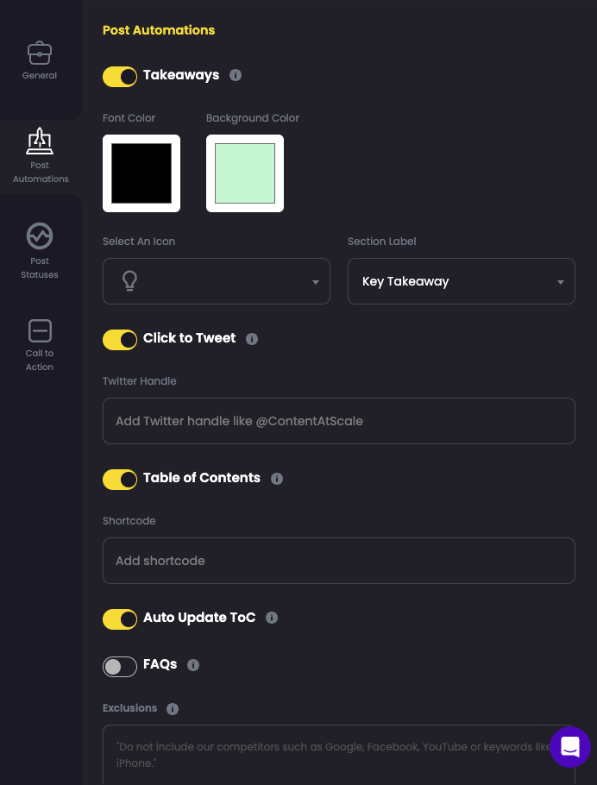Select the Post Automations heading
Image resolution: width=597 pixels, height=785 pixels.
click(x=159, y=30)
